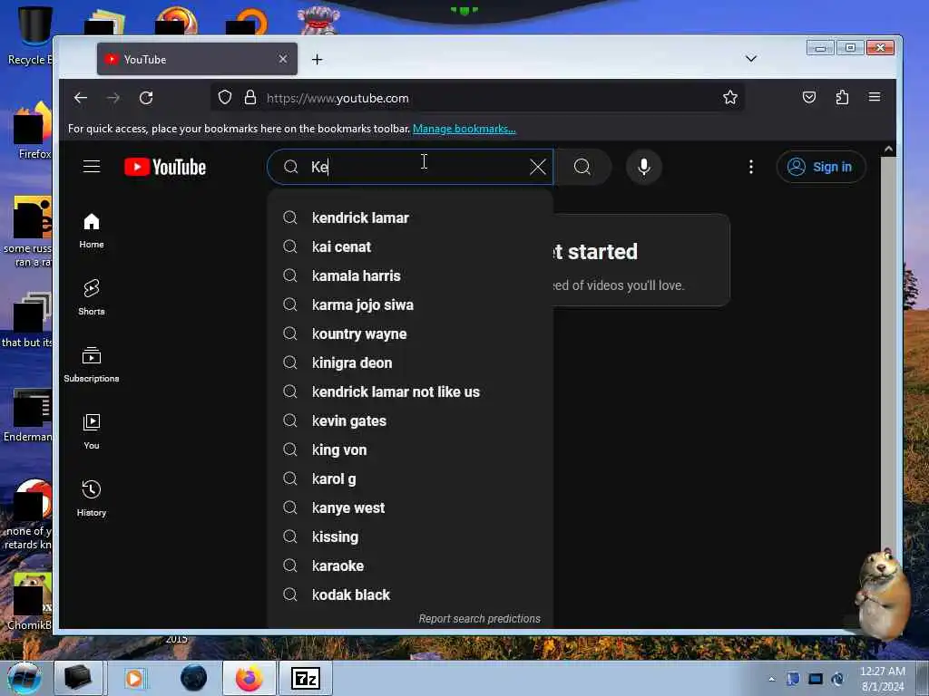Open Shorts in the sidebar
This screenshot has width=929, height=696.
pyautogui.click(x=92, y=297)
